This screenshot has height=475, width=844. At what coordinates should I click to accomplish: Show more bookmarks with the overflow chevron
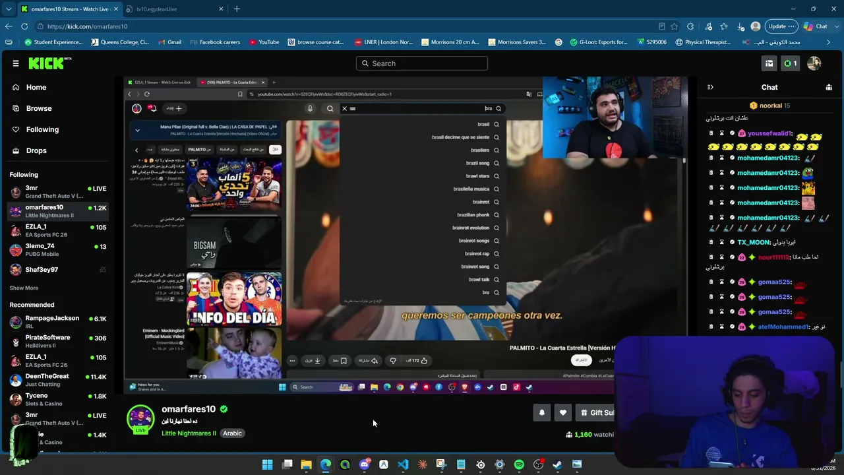point(829,42)
